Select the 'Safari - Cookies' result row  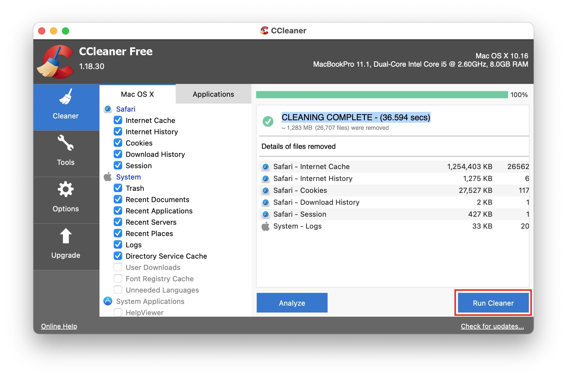(x=394, y=190)
